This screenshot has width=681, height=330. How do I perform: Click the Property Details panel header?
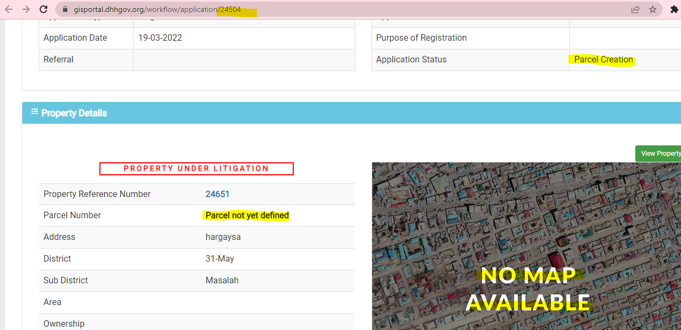pos(351,113)
